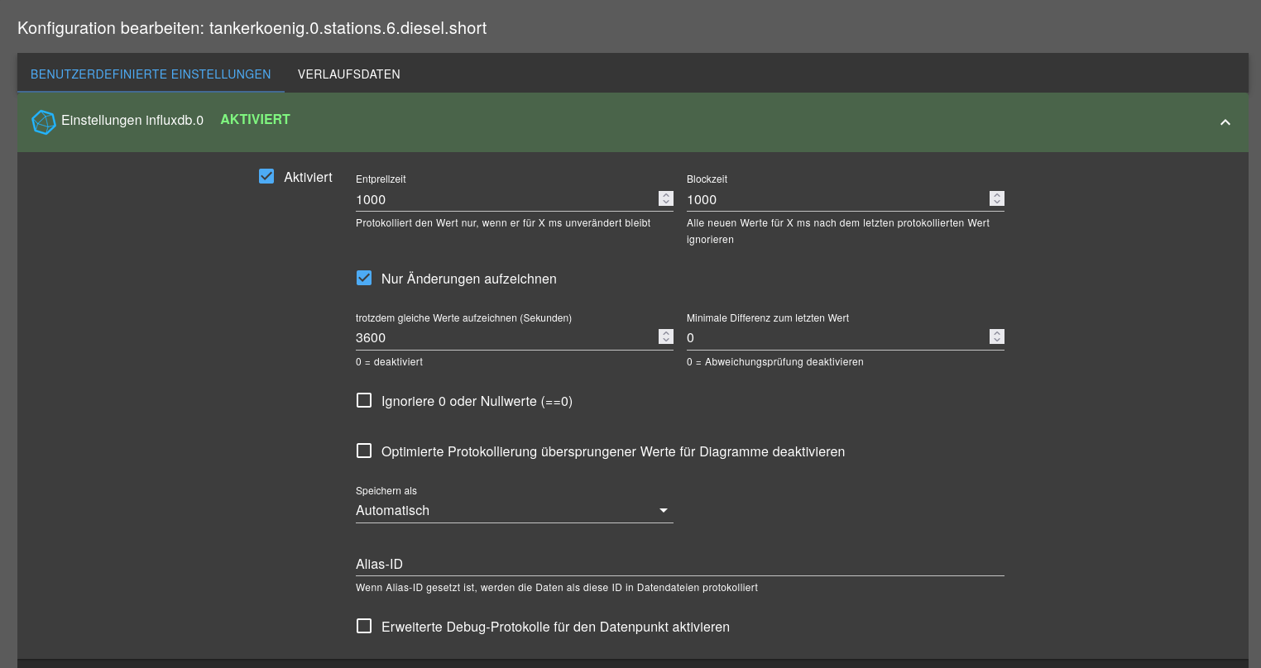Viewport: 1261px width, 668px height.
Task: Enable Ignoriere 0 oder Nullwerte
Action: pos(364,400)
